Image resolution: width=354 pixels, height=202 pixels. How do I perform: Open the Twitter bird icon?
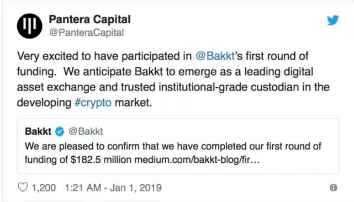(333, 20)
